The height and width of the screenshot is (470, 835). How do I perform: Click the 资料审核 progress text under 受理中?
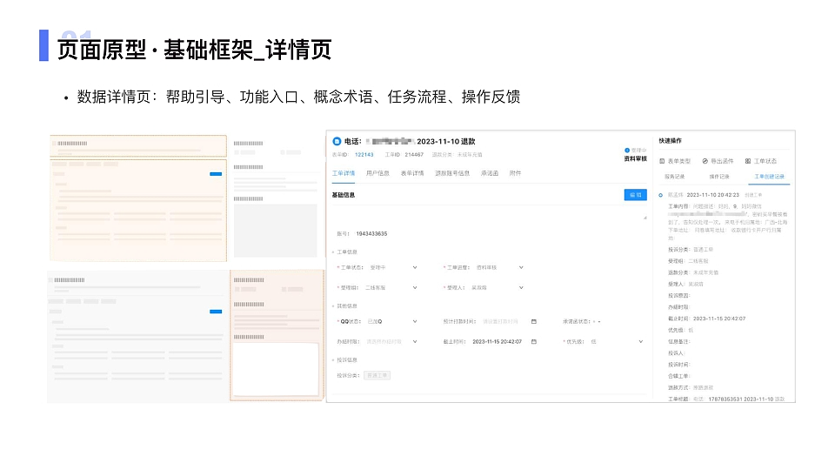[x=635, y=158]
